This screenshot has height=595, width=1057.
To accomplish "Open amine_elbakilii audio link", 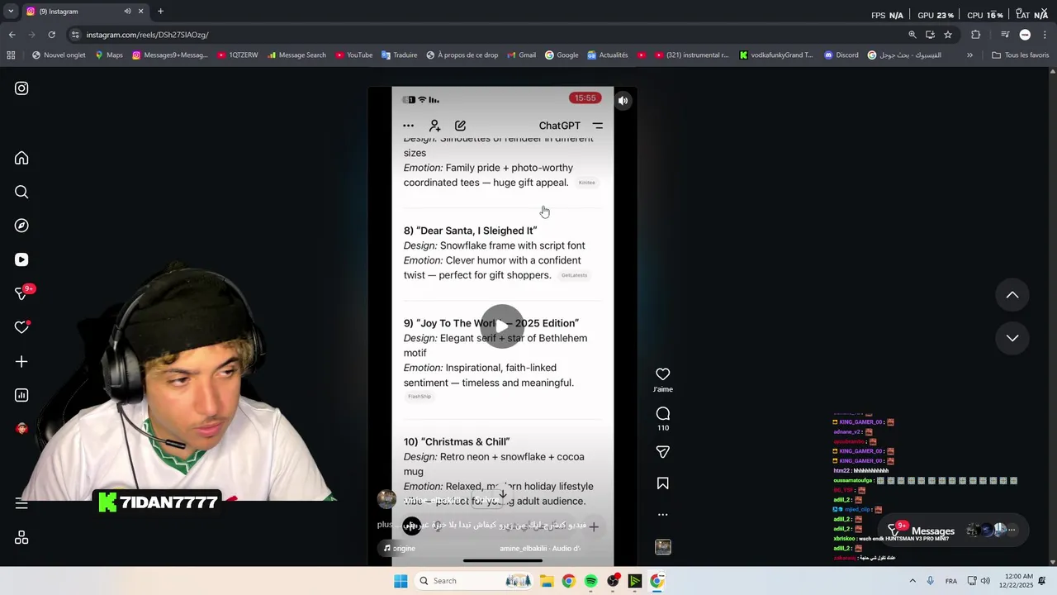I will pos(540,548).
